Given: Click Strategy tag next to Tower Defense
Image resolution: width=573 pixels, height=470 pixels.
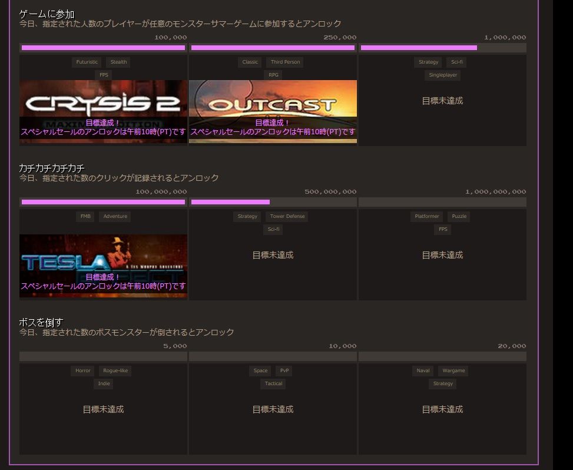Looking at the screenshot, I should tap(247, 216).
